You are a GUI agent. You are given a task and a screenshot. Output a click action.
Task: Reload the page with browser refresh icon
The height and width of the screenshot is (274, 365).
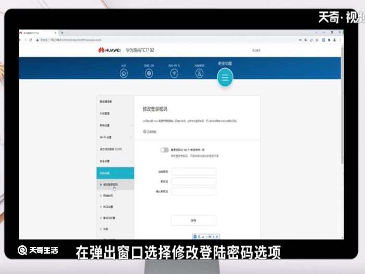(31, 40)
